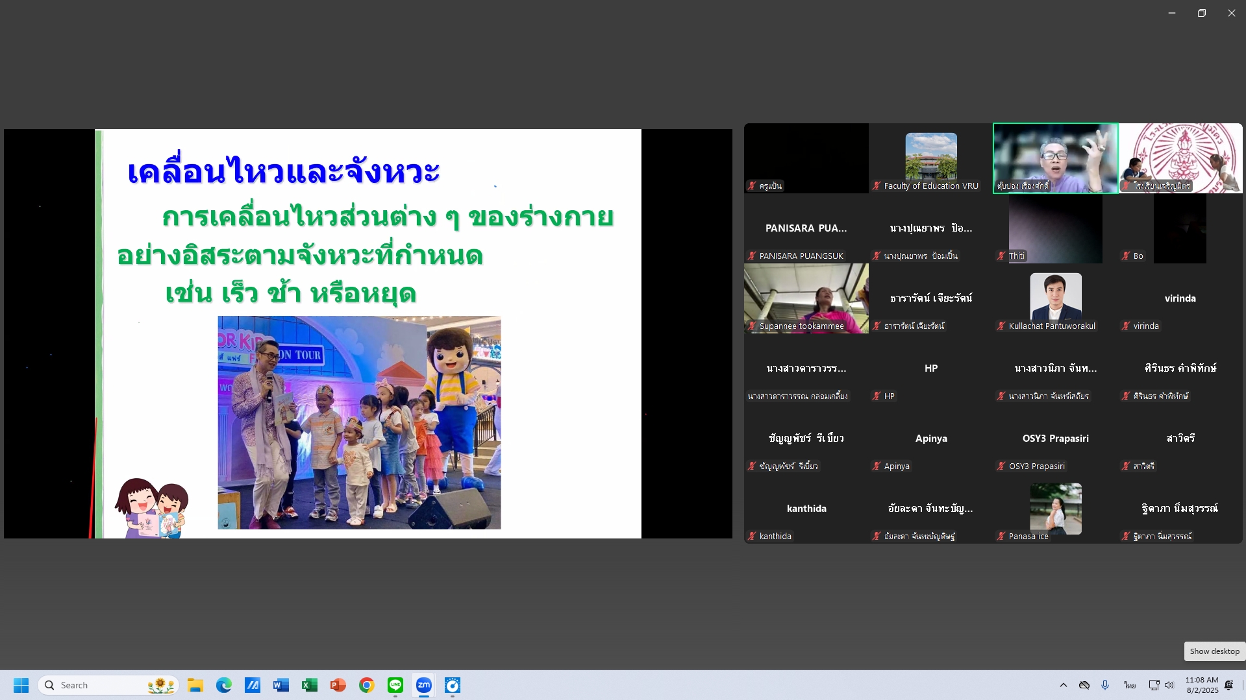The image size is (1246, 700).
Task: Open the Thai language input switcher
Action: tap(1130, 685)
